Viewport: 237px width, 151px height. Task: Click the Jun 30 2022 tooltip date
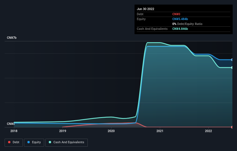(x=145, y=9)
